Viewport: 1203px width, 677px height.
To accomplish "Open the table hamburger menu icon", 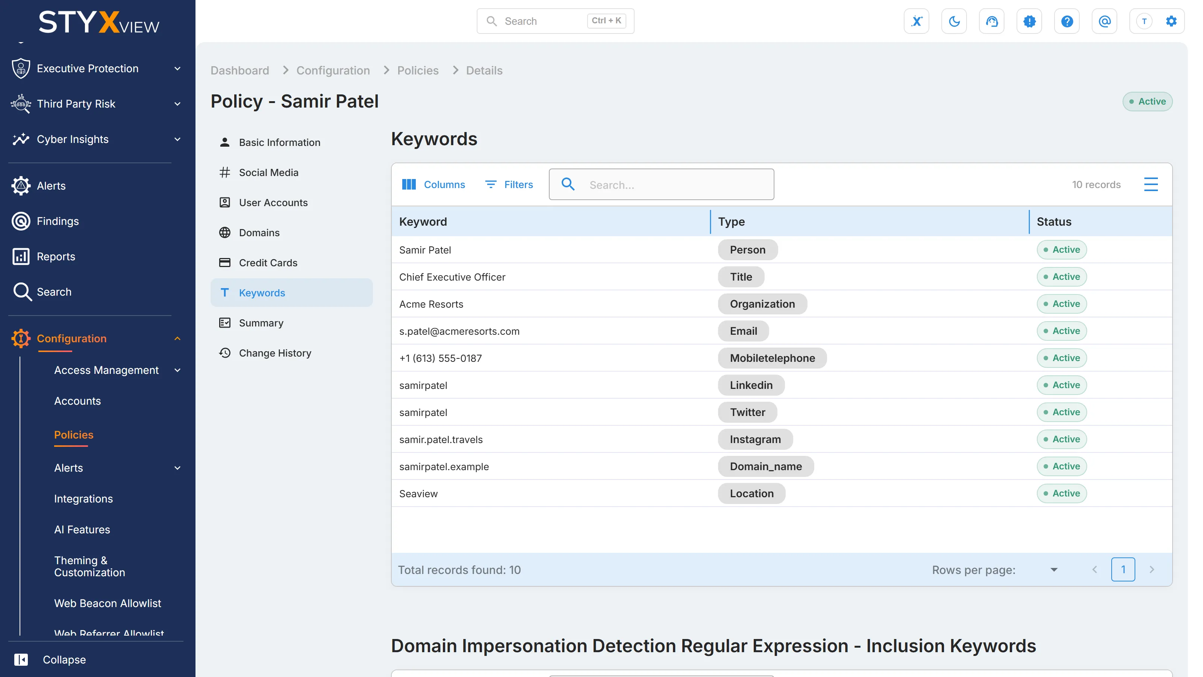I will point(1151,184).
